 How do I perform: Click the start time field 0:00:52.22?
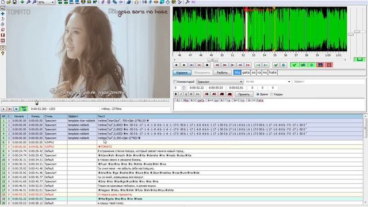[197, 88]
